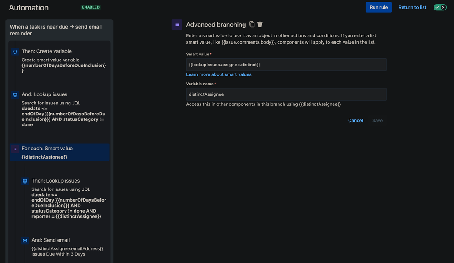
Task: Click the Create variable curly-braces icon
Action: [x=15, y=52]
